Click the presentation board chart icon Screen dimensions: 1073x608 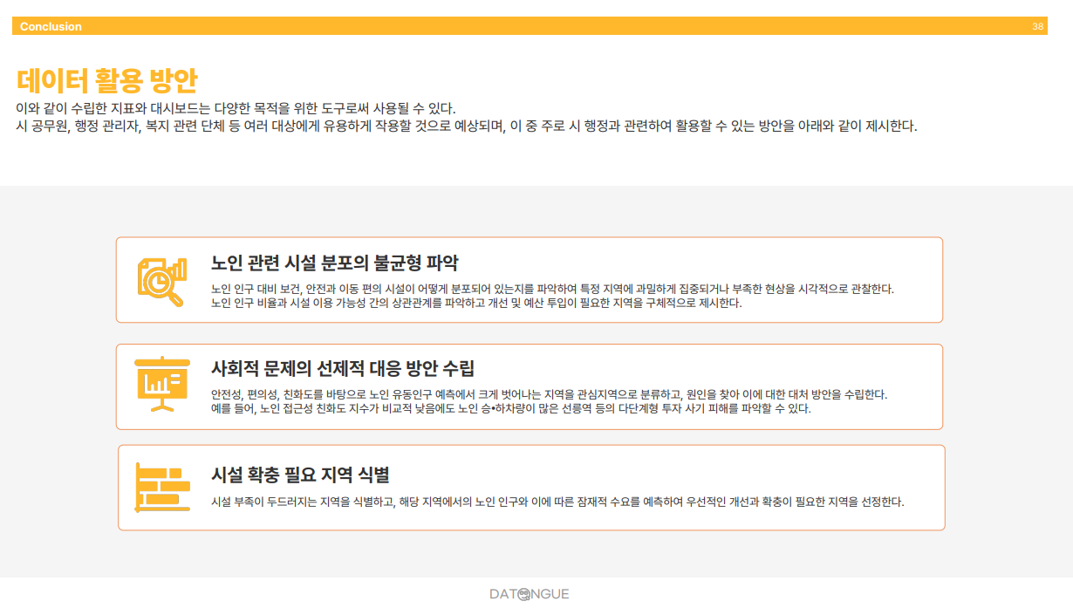[x=162, y=386]
